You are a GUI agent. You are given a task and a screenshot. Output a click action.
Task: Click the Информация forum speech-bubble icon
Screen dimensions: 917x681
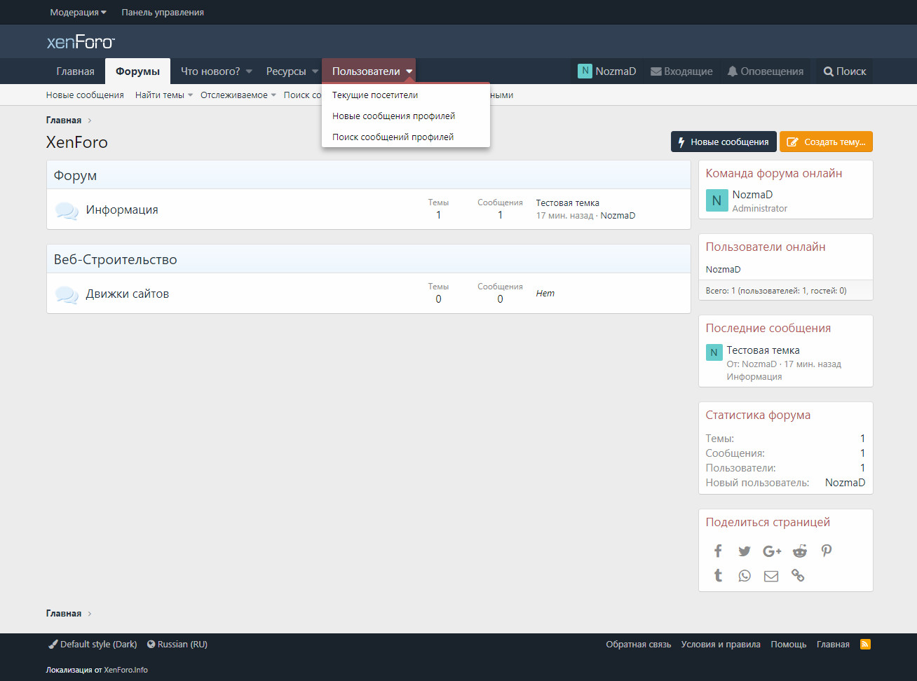click(67, 210)
